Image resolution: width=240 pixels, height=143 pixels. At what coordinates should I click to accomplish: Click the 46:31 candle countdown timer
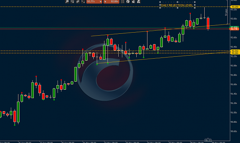208,140
